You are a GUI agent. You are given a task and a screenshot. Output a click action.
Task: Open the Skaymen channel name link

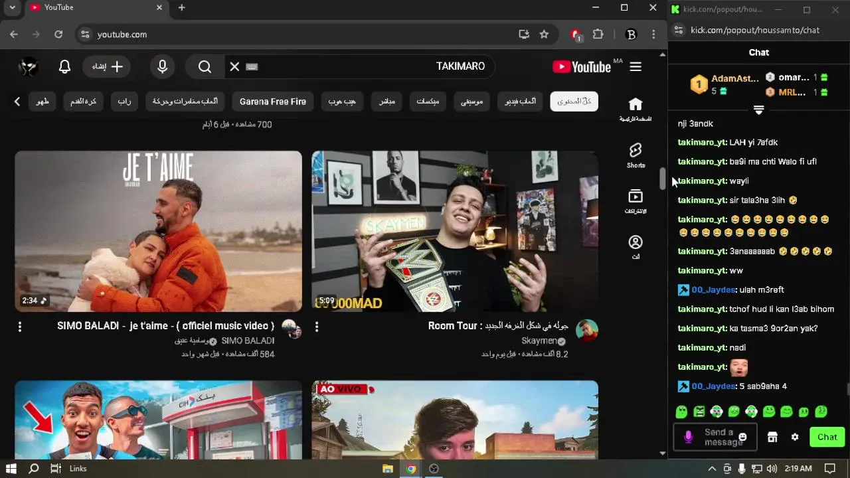coord(539,341)
